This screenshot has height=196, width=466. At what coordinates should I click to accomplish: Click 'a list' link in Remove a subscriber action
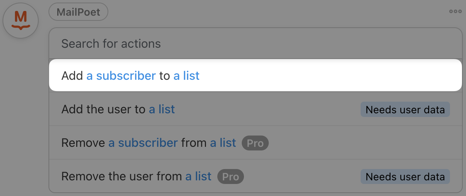point(223,143)
